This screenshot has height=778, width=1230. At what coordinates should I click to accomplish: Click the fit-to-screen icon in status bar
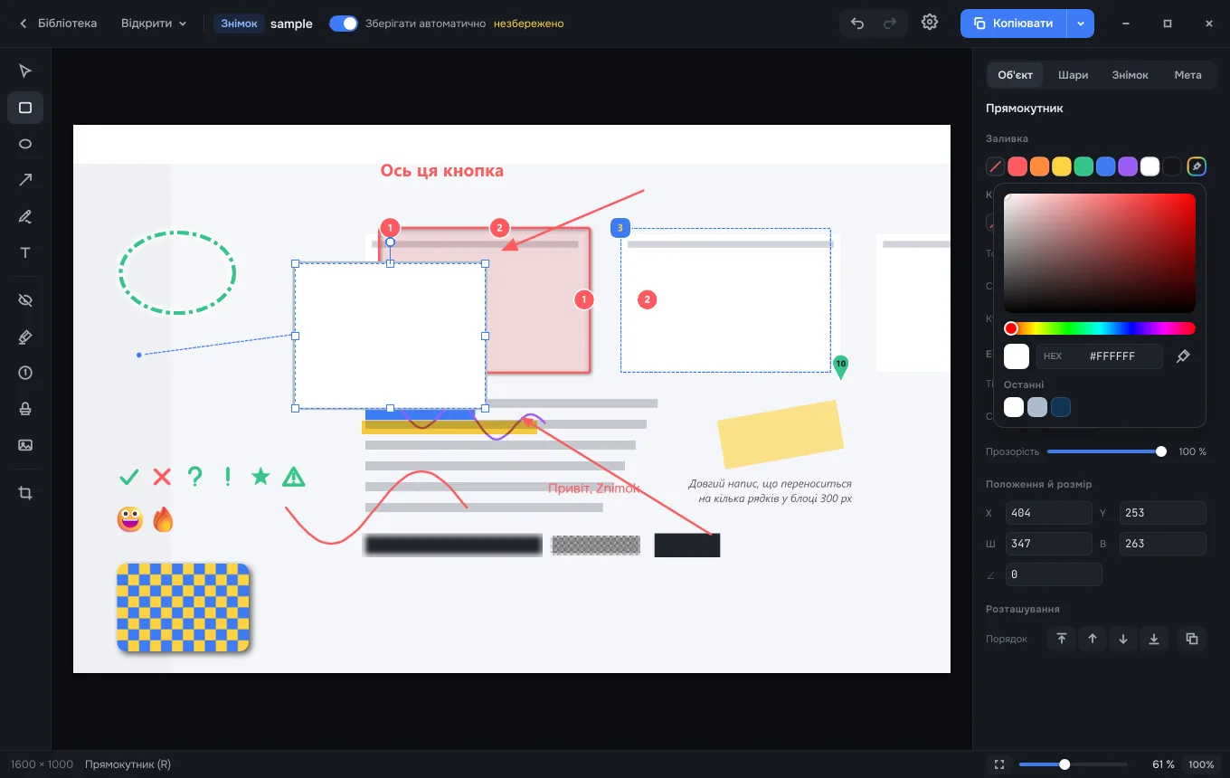point(999,764)
